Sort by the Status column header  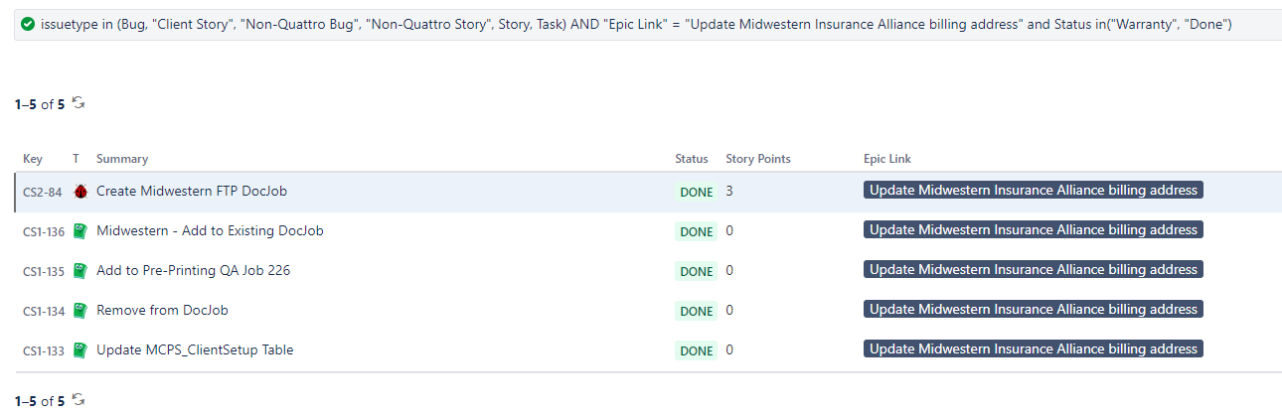coord(692,159)
